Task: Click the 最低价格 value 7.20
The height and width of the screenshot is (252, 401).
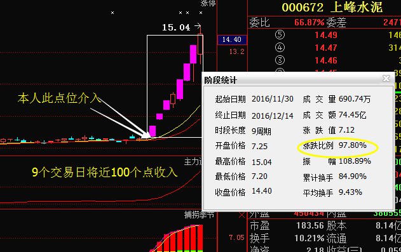Action: (x=259, y=176)
